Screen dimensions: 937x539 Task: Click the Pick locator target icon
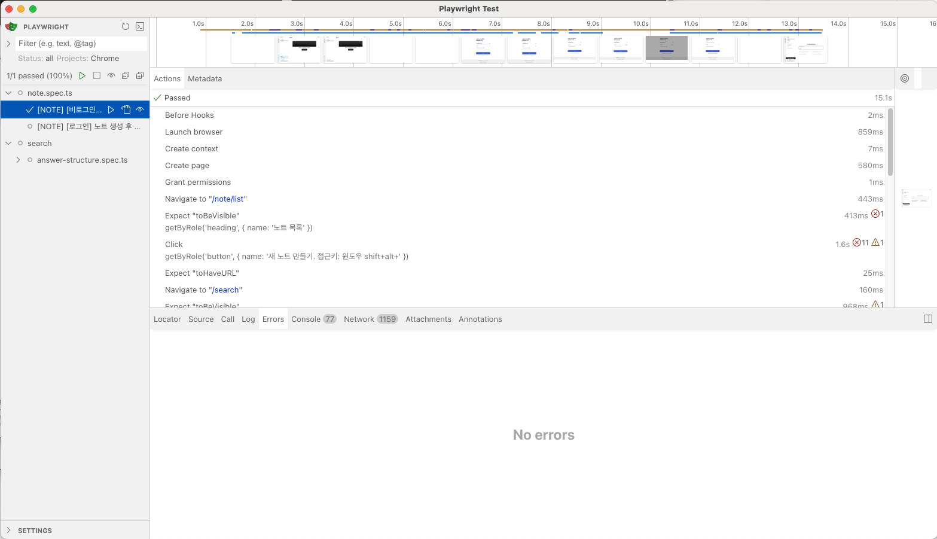tap(905, 78)
